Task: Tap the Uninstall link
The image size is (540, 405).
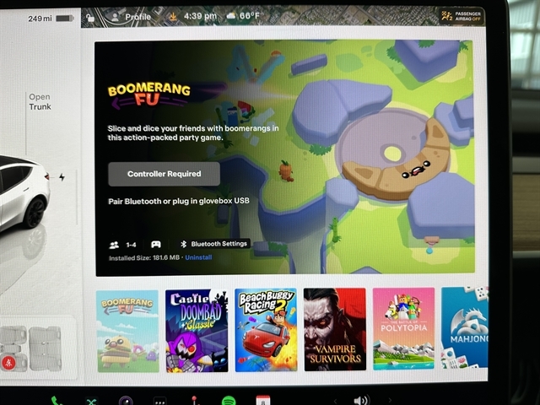Action: [x=198, y=257]
